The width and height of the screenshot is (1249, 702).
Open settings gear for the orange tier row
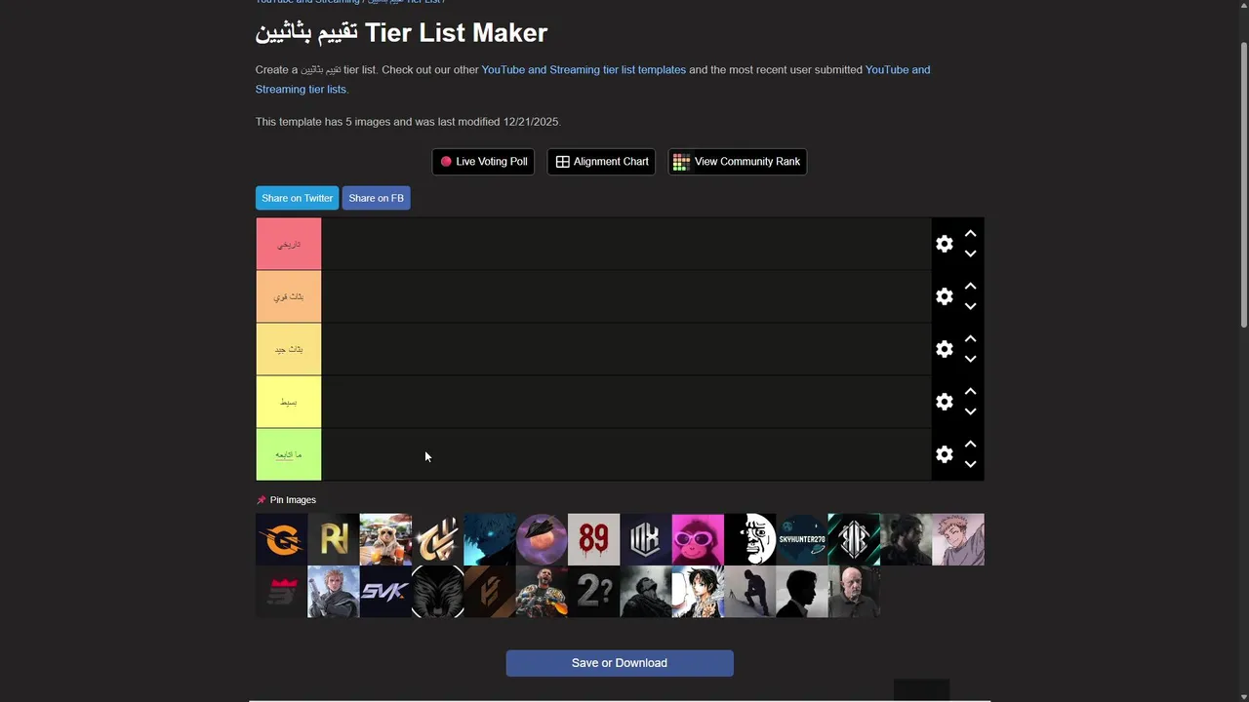[944, 296]
